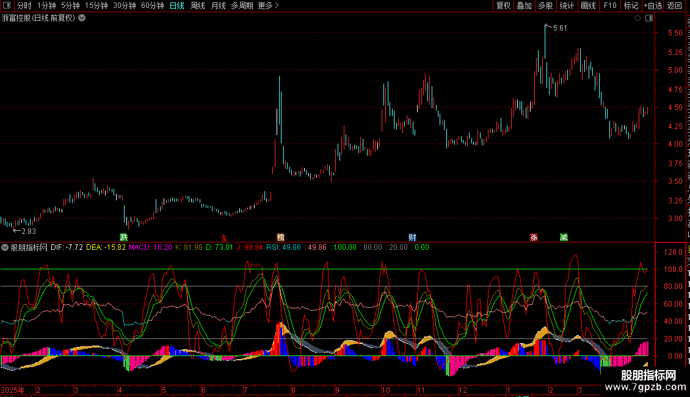690x397 pixels.
Task: Open the 股朋指标网 indicator dropdown
Action: 5,247
